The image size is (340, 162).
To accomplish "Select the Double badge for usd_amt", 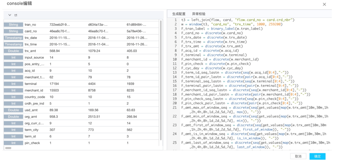I will click(13, 110).
